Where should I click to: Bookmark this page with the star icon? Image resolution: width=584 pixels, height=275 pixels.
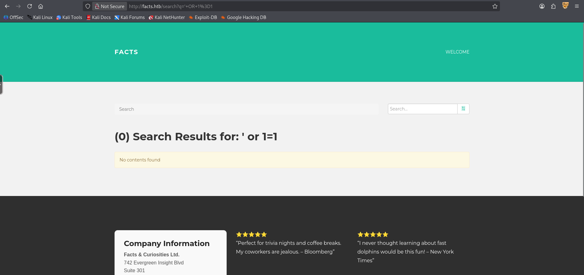495,6
